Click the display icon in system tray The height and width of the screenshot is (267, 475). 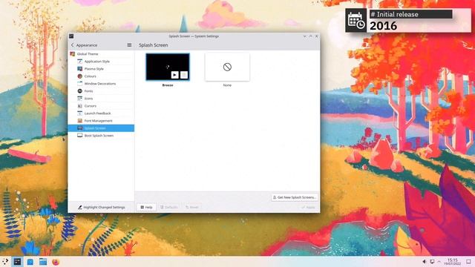pyautogui.click(x=432, y=262)
